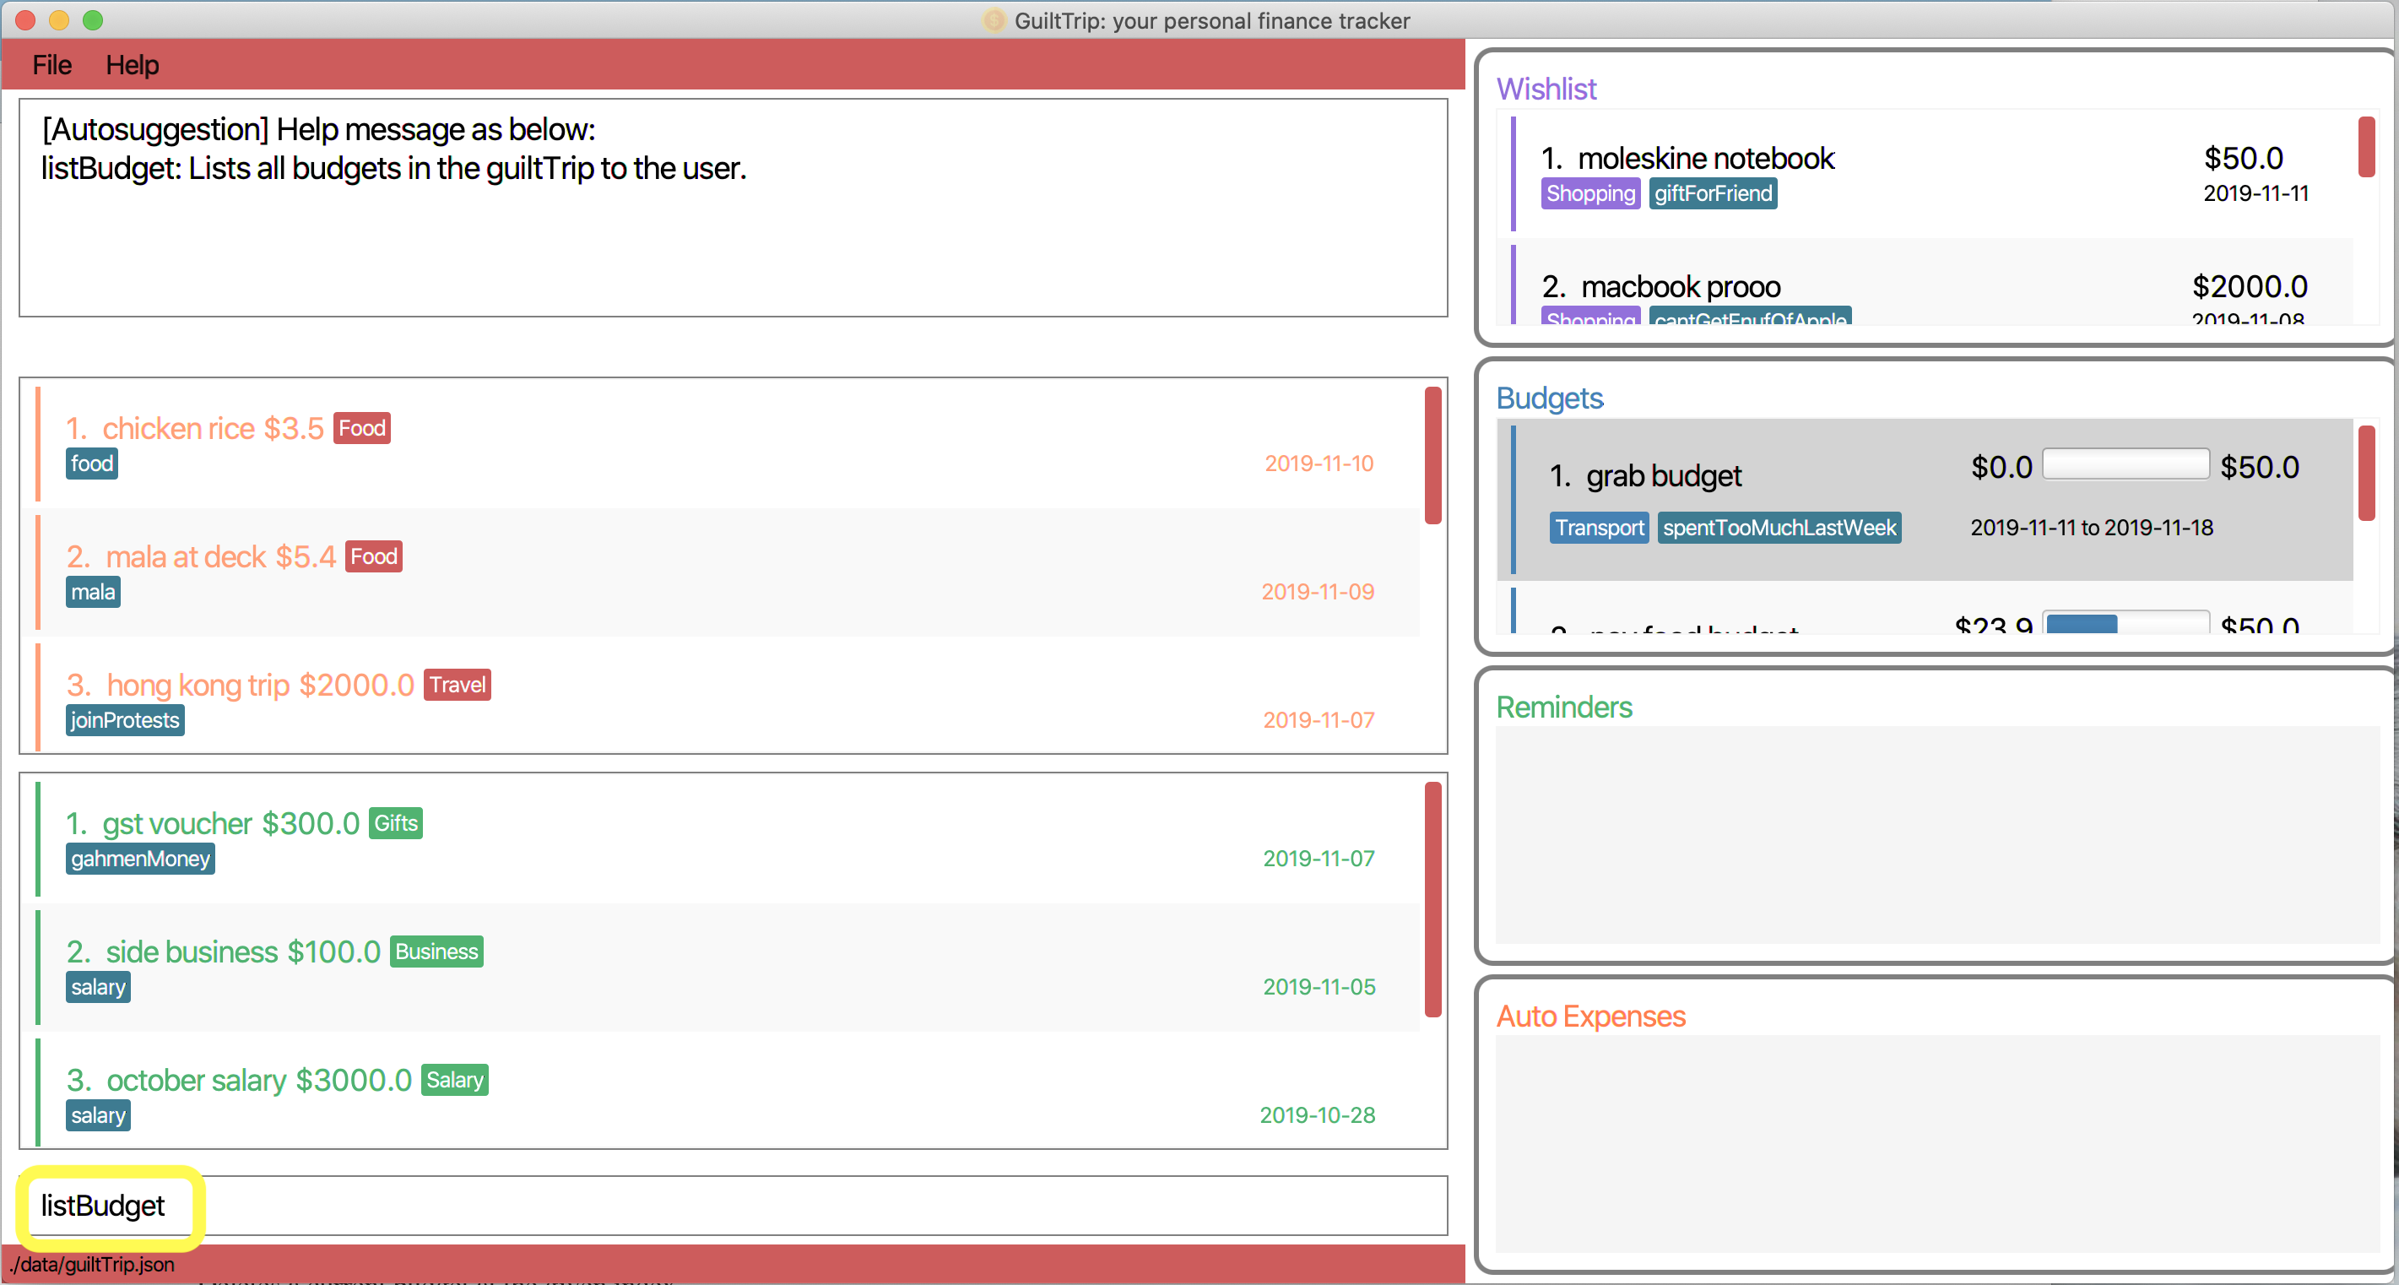Click the Transport category tag
The width and height of the screenshot is (2399, 1285).
click(1599, 528)
